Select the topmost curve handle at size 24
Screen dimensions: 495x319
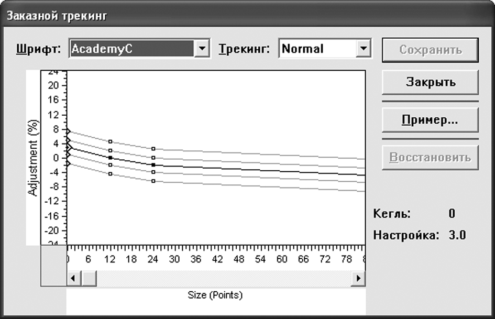click(x=153, y=149)
